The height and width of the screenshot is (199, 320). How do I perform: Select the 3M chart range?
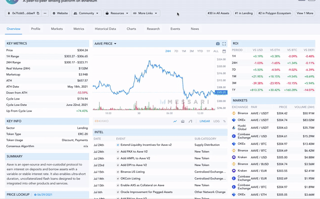click(191, 51)
